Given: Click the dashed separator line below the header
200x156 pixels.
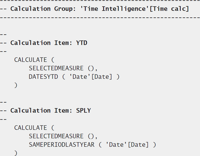Looking at the screenshot, I should tap(100, 18).
